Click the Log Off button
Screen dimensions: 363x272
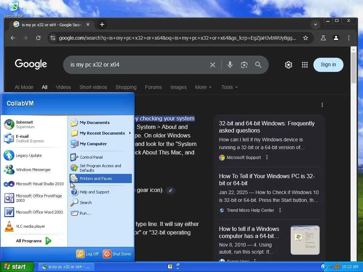pyautogui.click(x=88, y=254)
